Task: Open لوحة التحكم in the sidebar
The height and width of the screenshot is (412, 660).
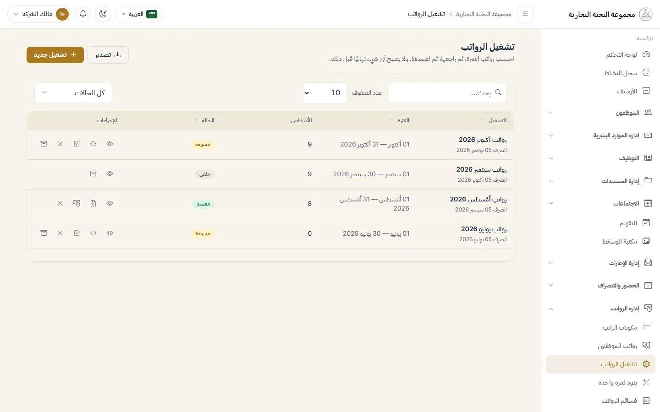Action: pyautogui.click(x=600, y=54)
